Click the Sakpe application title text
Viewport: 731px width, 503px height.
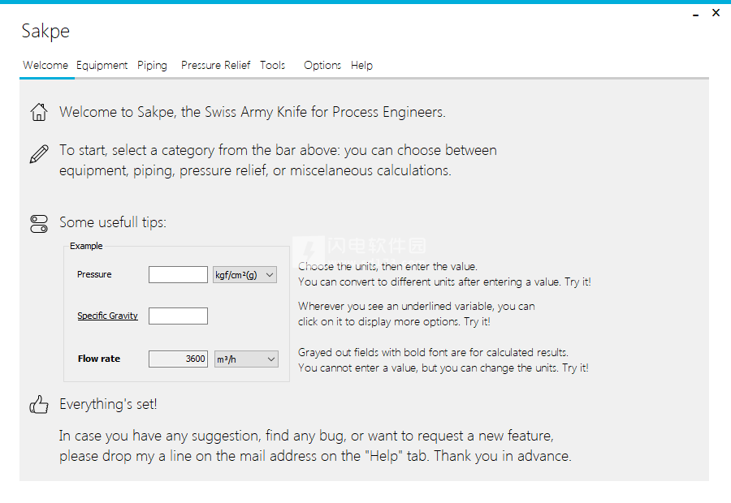pos(45,31)
